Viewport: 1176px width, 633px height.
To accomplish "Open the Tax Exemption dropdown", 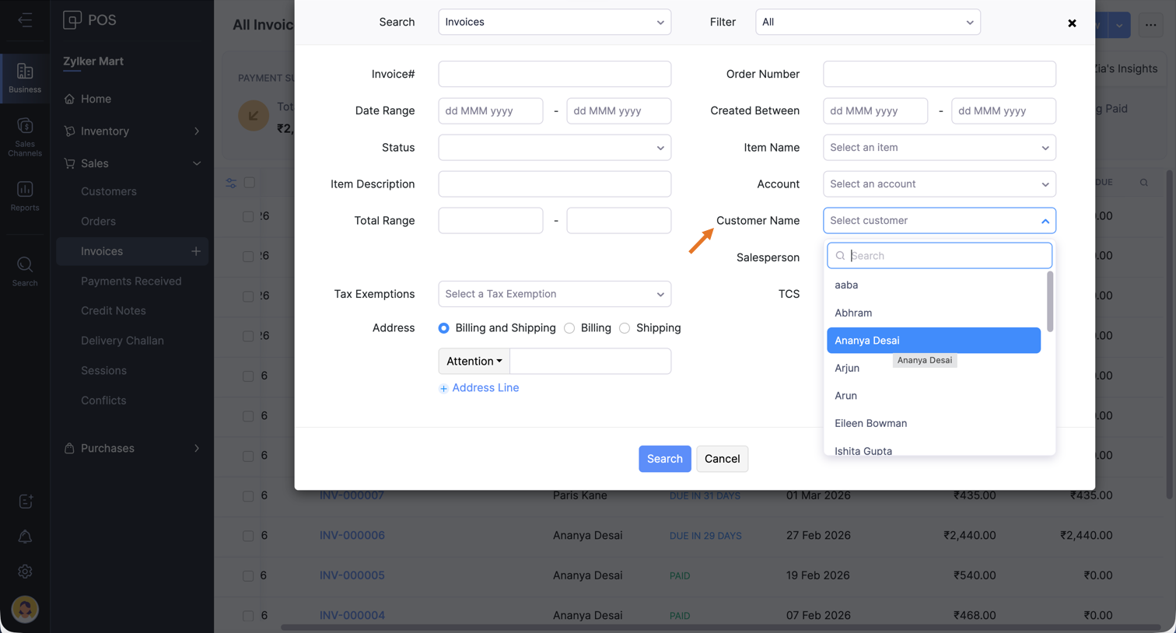I will [x=555, y=294].
